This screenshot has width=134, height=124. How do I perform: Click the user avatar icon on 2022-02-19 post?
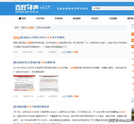tap(14, 96)
